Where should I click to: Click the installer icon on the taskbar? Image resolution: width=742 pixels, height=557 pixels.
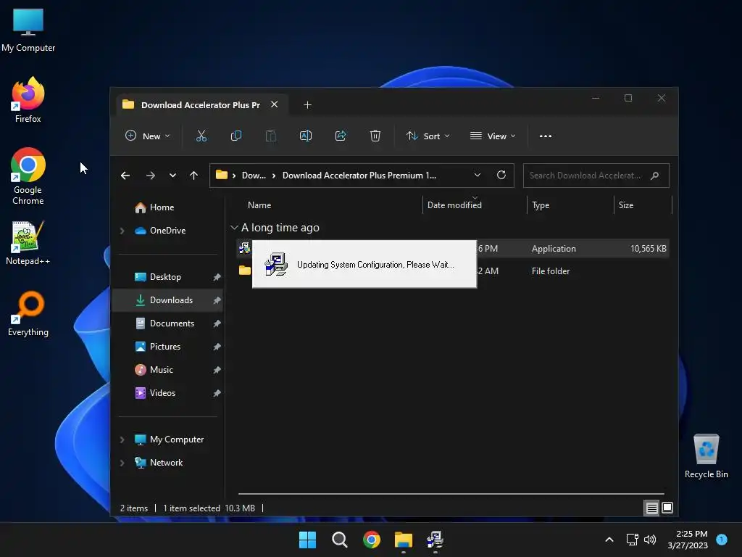coord(435,540)
